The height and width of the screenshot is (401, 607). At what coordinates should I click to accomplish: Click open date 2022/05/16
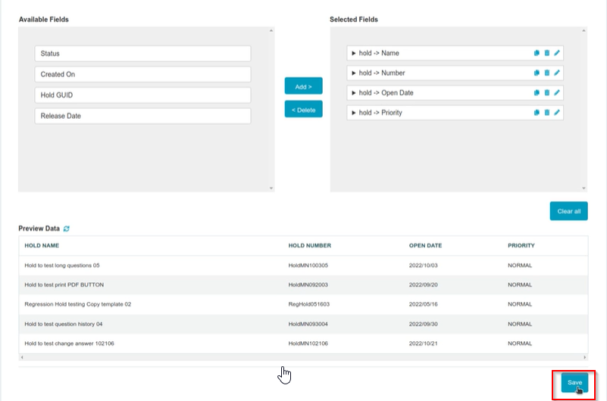423,304
